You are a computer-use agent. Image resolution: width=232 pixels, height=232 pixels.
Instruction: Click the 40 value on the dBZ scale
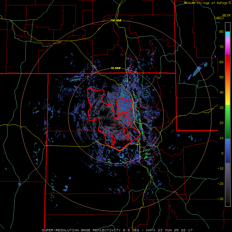[221, 93]
